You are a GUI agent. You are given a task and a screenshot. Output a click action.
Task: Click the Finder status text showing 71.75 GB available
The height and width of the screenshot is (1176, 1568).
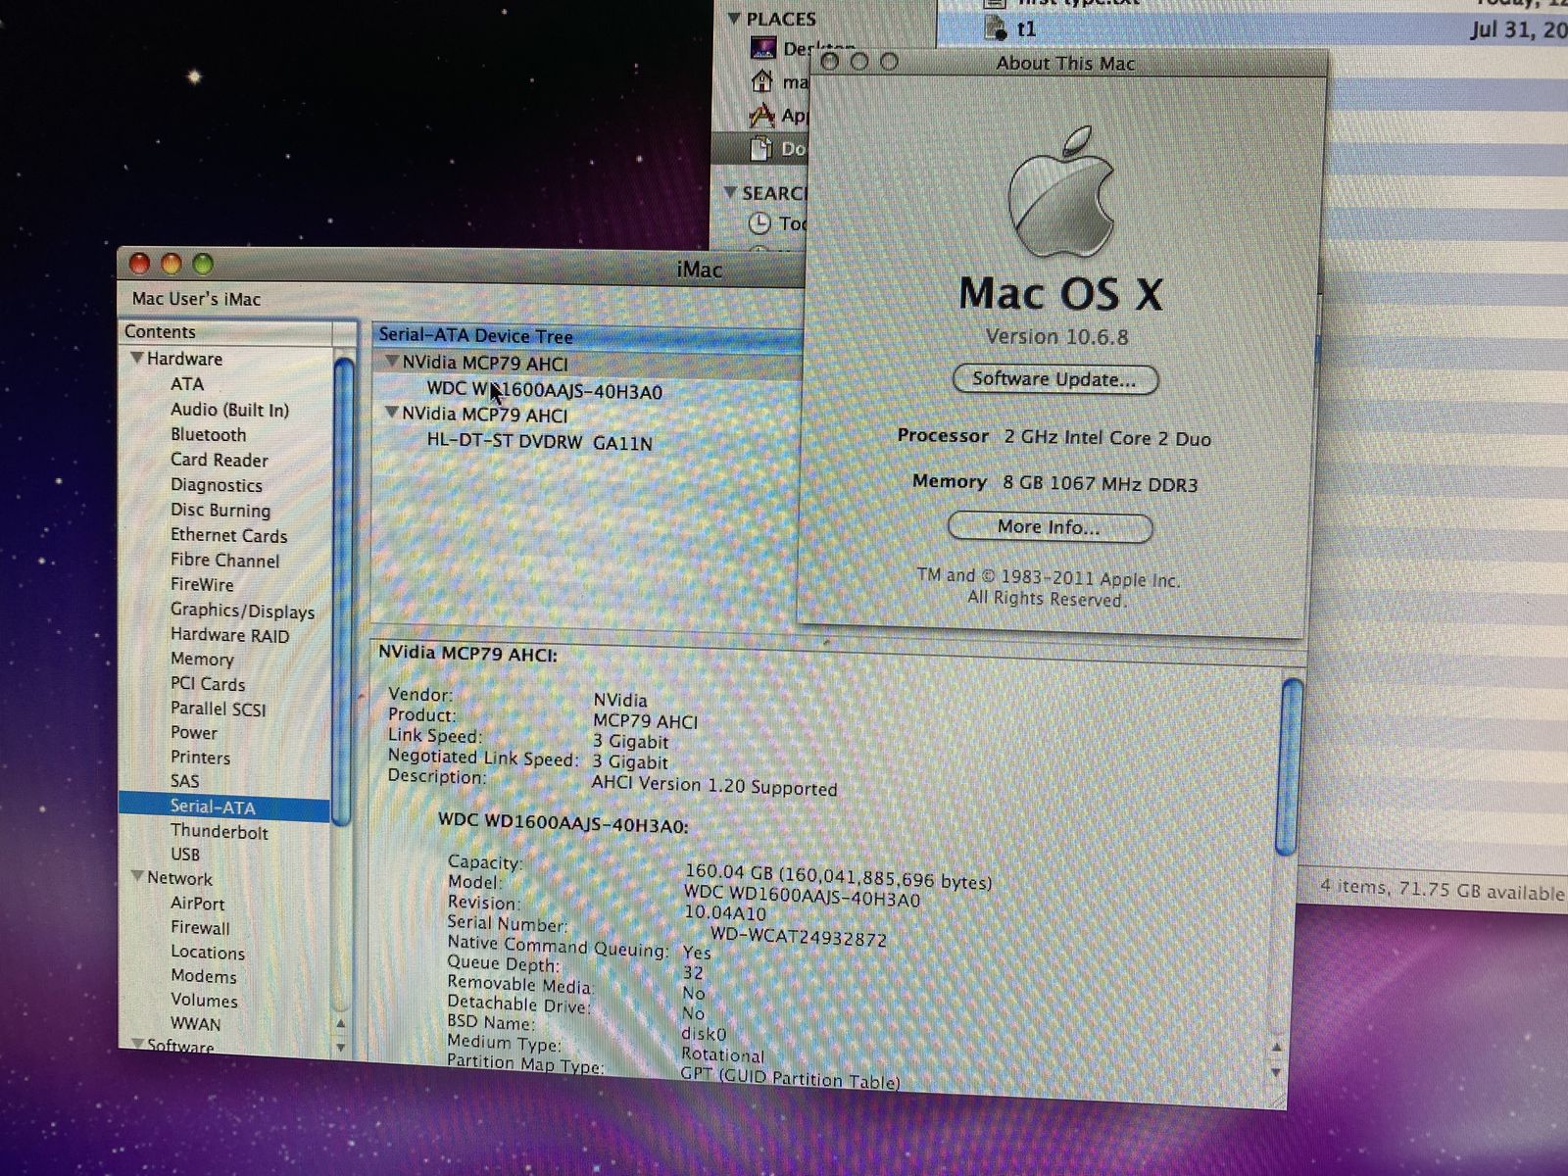point(1442,890)
